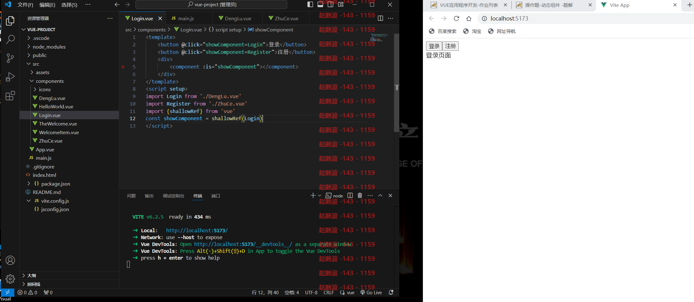Open Run and Debug view icon
This screenshot has height=302, width=694.
[10, 77]
